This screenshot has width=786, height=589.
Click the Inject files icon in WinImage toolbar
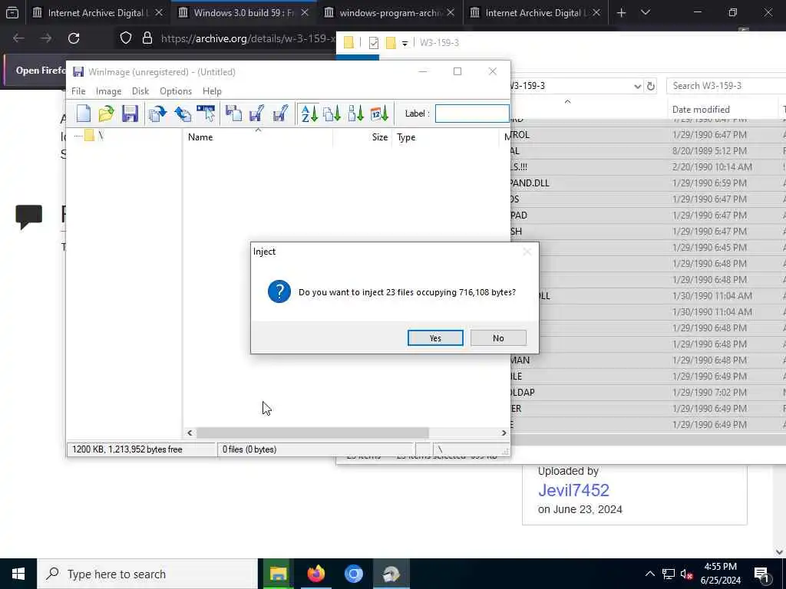click(183, 114)
